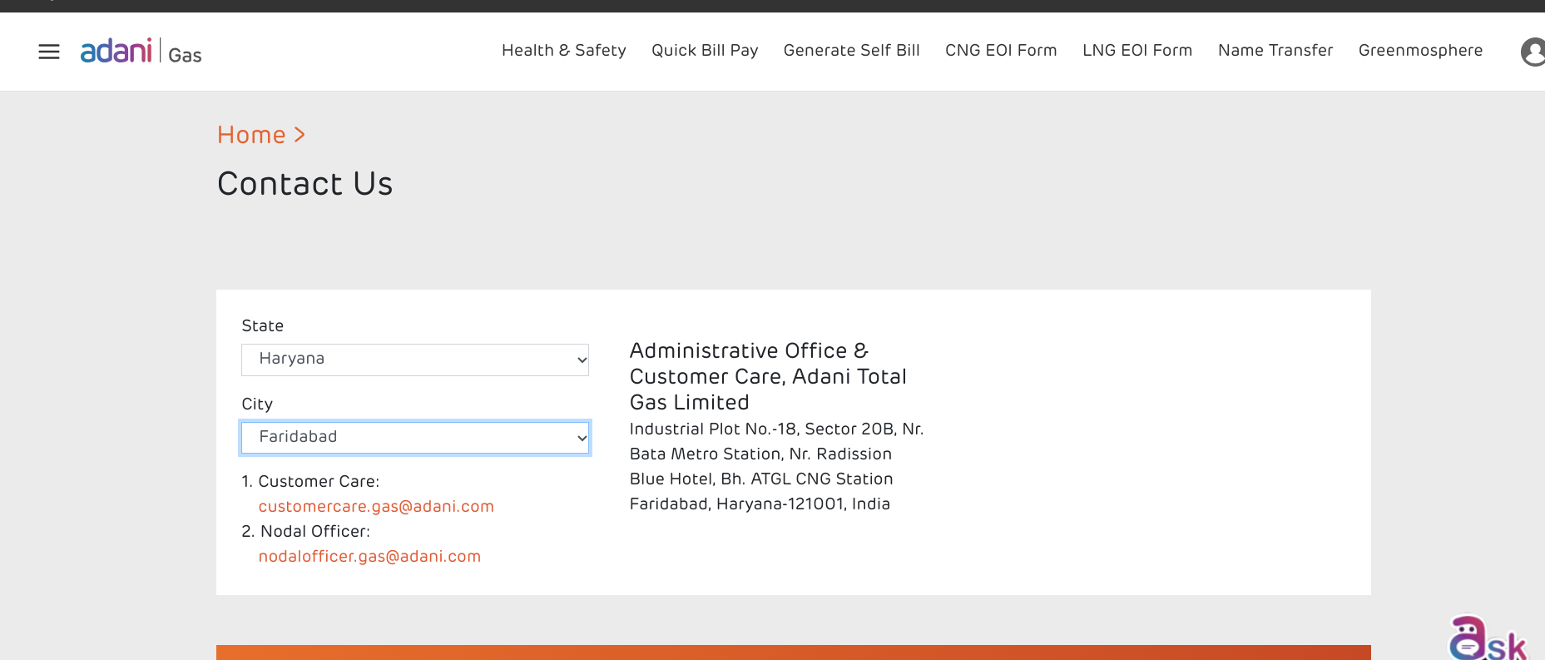The width and height of the screenshot is (1545, 660).
Task: Open the Health & Safety menu item
Action: [x=563, y=51]
